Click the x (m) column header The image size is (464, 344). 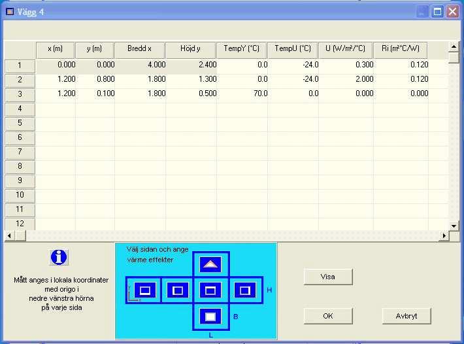coord(56,50)
